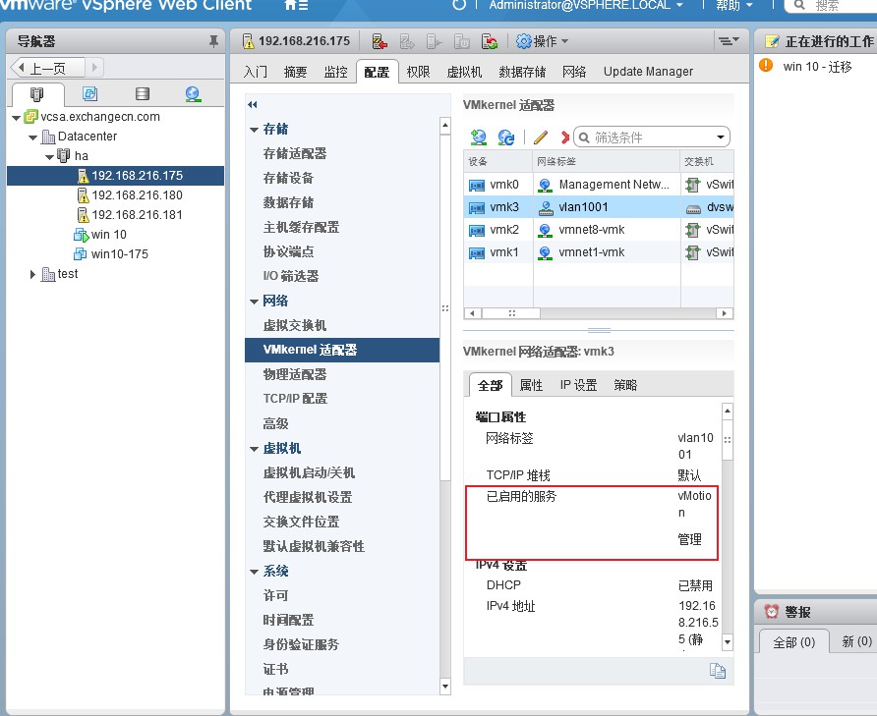Click adapter table horizontal scrollbar right arrow
This screenshot has width=877, height=716.
[x=725, y=313]
